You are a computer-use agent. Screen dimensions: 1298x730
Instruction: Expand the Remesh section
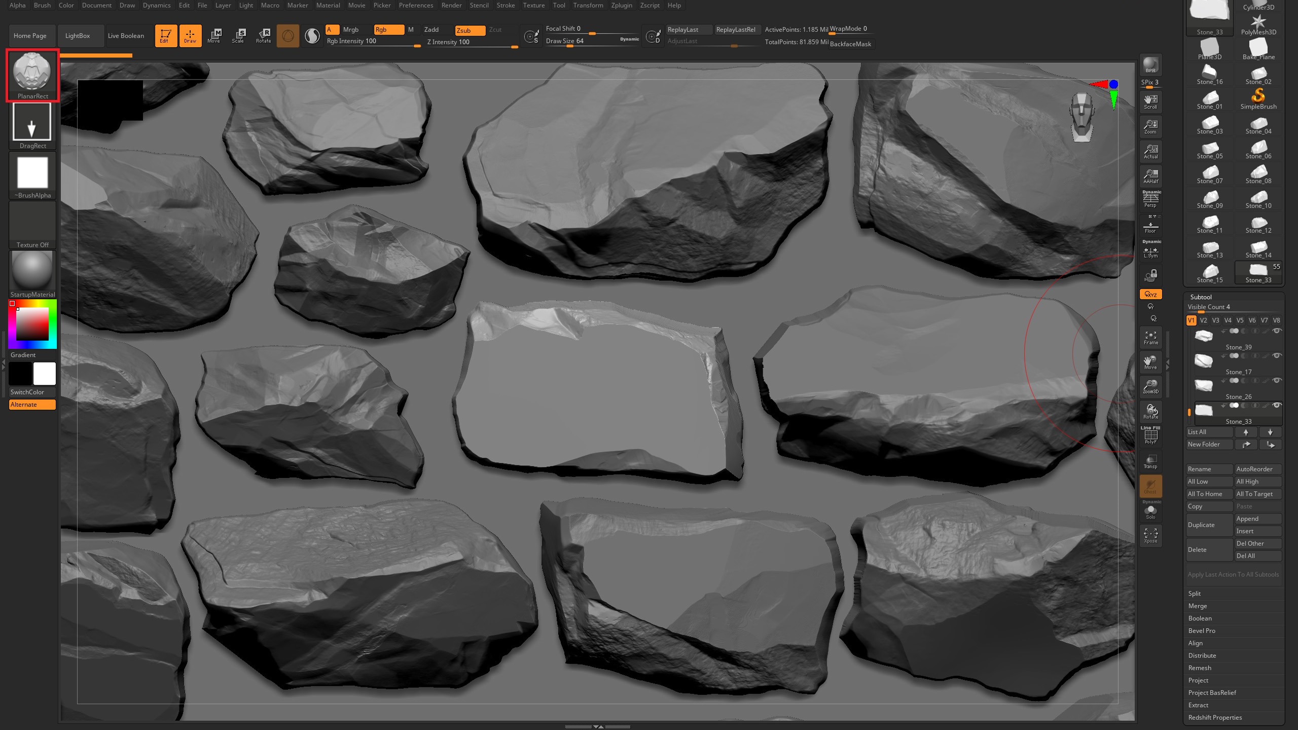[x=1200, y=668]
